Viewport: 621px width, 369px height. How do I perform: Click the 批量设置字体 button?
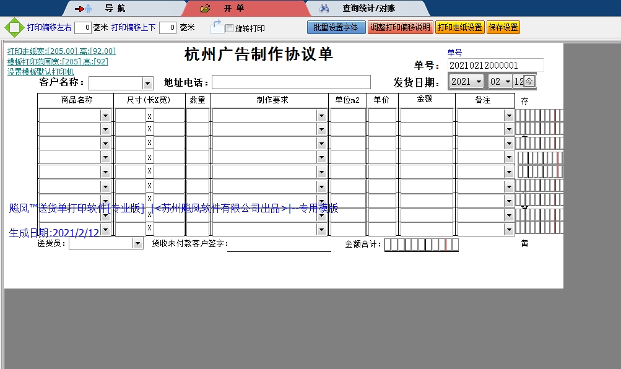336,28
